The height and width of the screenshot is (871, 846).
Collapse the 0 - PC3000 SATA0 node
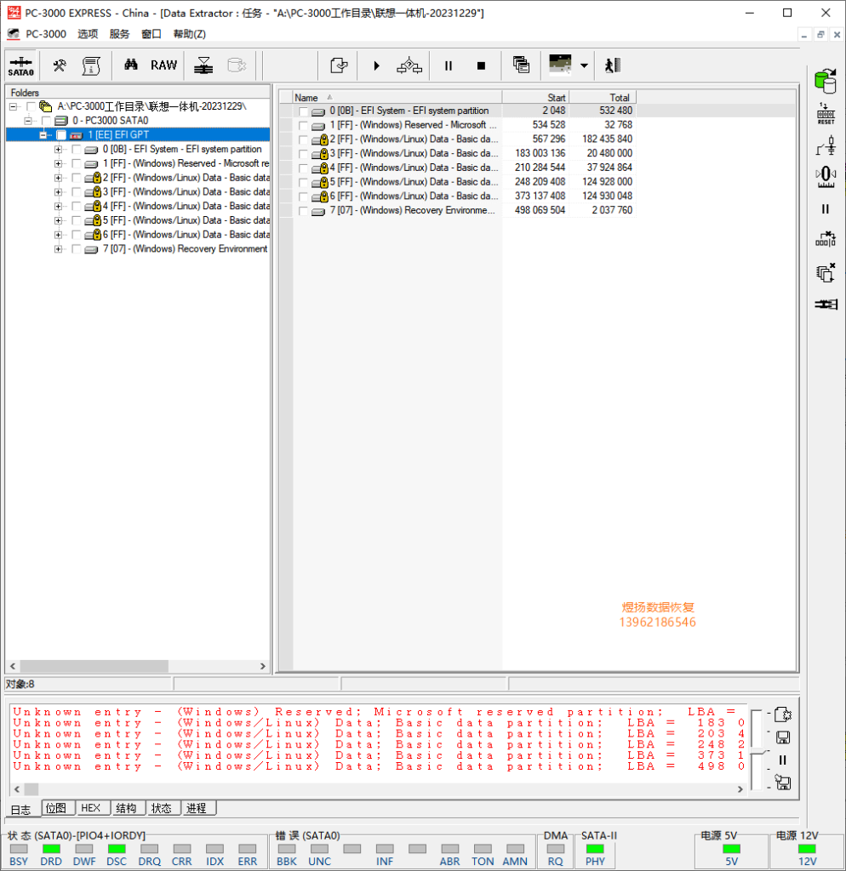click(x=28, y=121)
